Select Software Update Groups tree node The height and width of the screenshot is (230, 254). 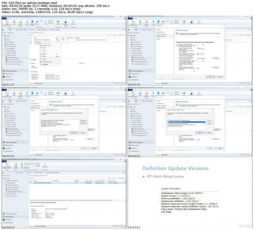pyautogui.click(x=13, y=187)
